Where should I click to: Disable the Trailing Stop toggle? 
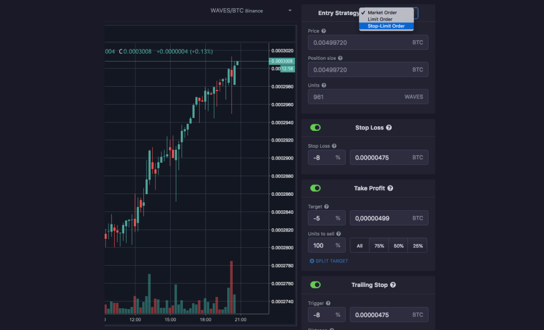click(x=315, y=285)
